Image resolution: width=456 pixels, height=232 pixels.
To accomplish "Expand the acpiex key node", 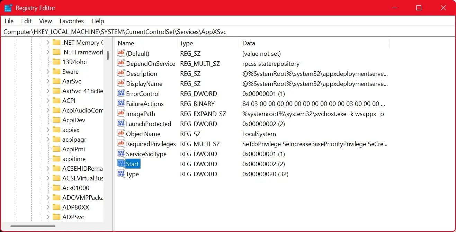I will 48,130.
